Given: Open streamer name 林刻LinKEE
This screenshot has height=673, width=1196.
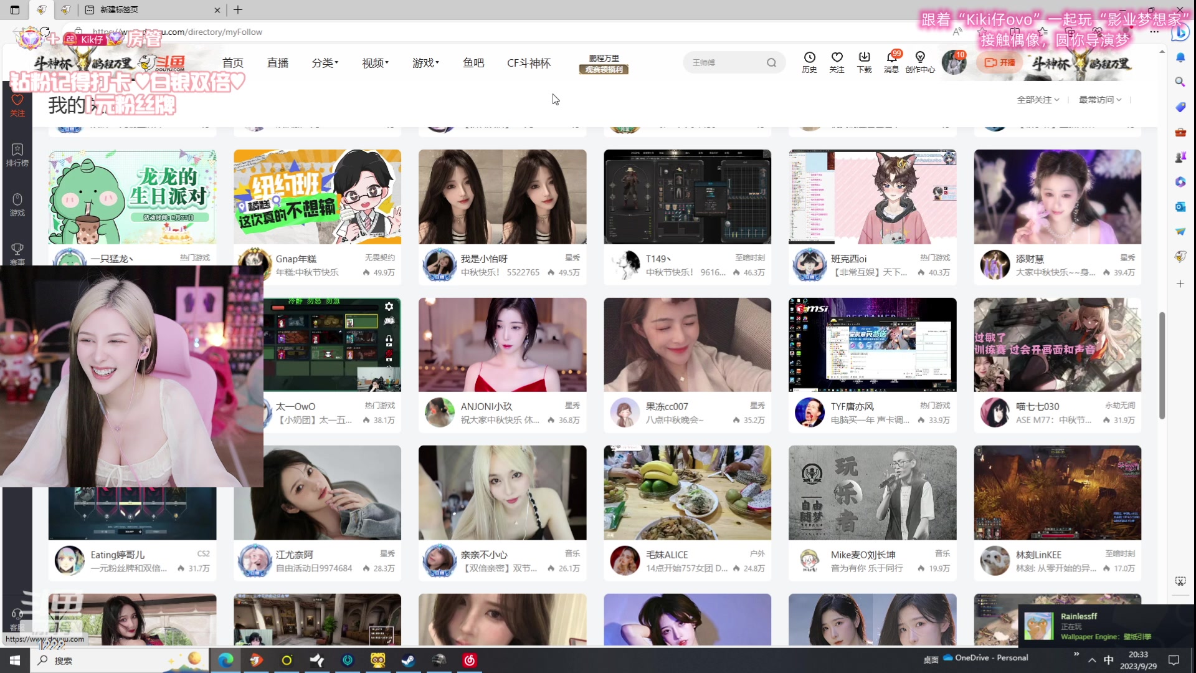Looking at the screenshot, I should pos(1038,555).
